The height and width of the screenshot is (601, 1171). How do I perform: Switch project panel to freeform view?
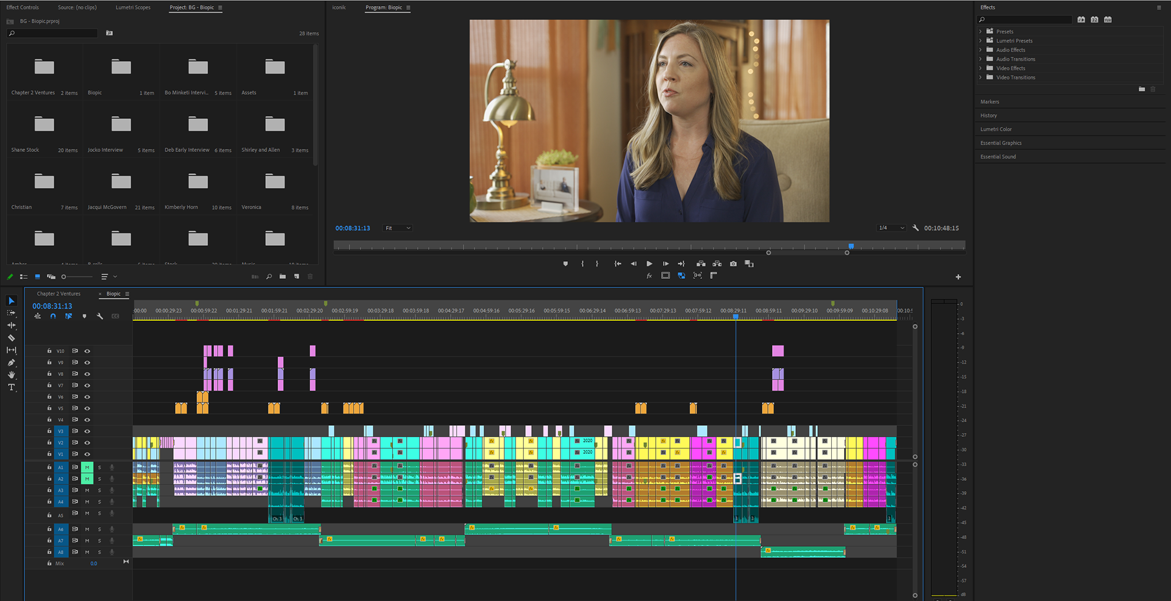point(51,276)
